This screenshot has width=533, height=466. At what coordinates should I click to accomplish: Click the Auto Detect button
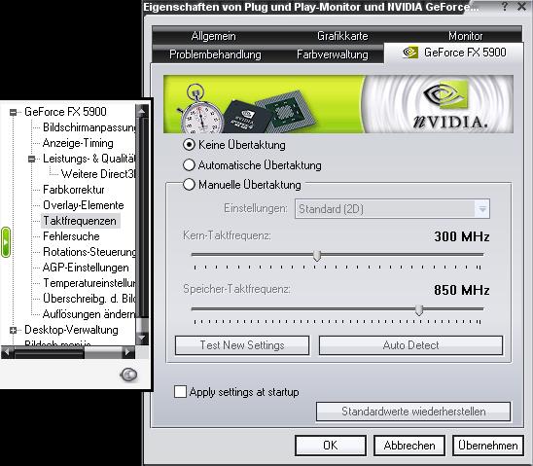click(410, 345)
